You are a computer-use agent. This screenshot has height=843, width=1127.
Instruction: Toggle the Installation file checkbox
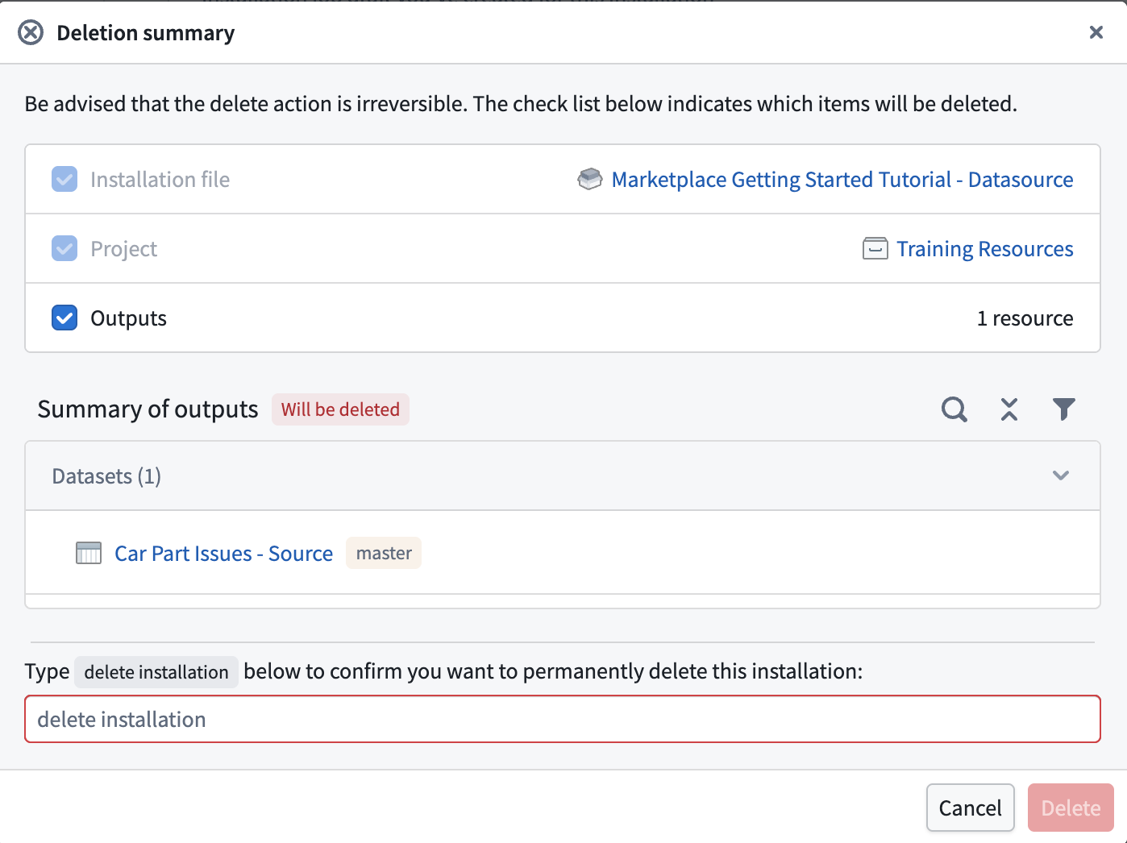pyautogui.click(x=64, y=179)
